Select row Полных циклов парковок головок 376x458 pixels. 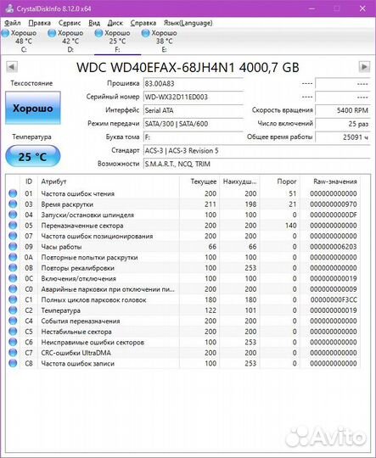pos(183,299)
